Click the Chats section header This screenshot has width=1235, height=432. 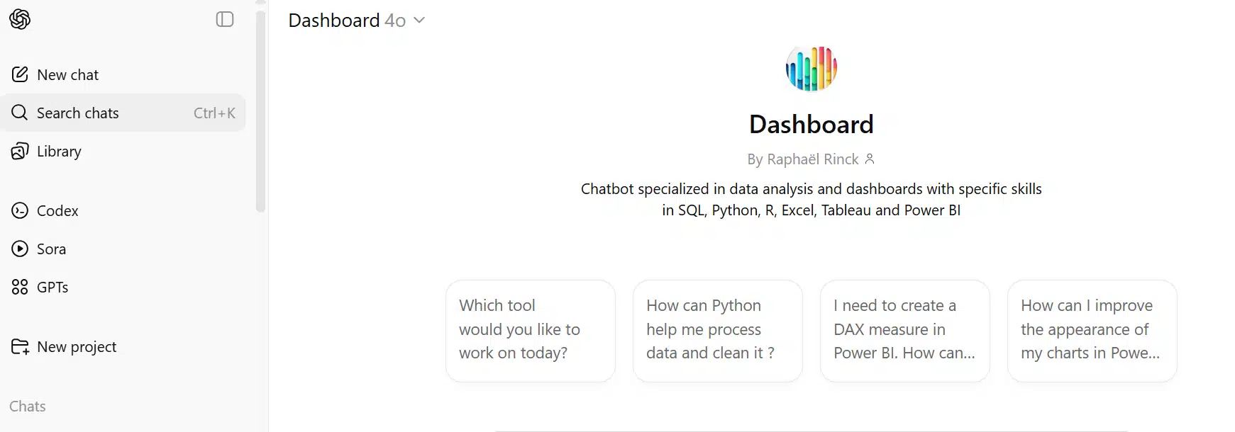click(x=27, y=406)
